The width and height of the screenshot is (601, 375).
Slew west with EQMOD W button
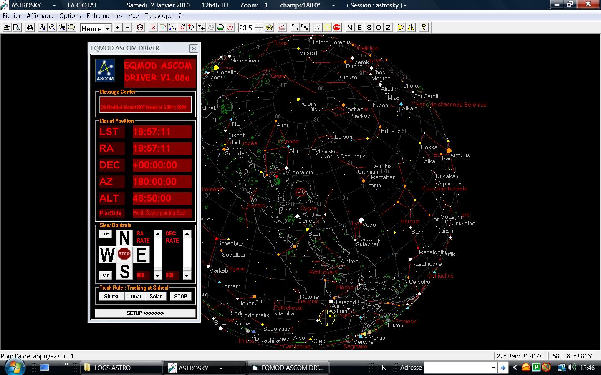point(107,254)
